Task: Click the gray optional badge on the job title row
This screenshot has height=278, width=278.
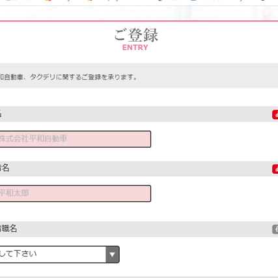Action: [x=275, y=229]
